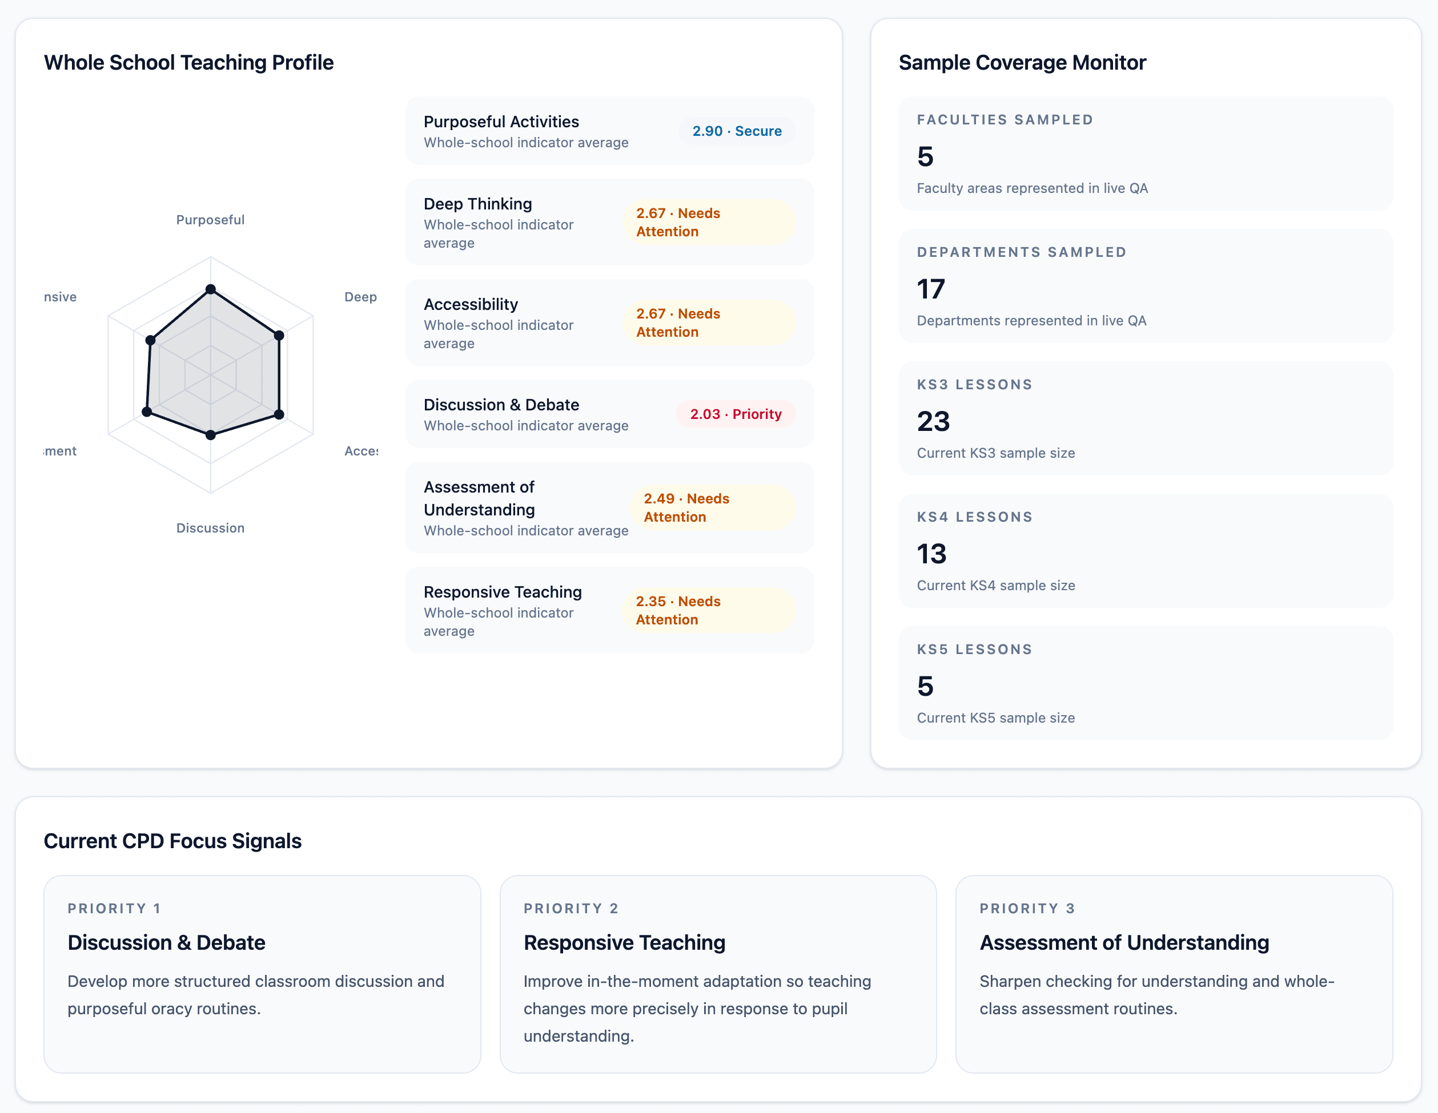
Task: Open the Deep Thinking indicator card
Action: [x=610, y=223]
